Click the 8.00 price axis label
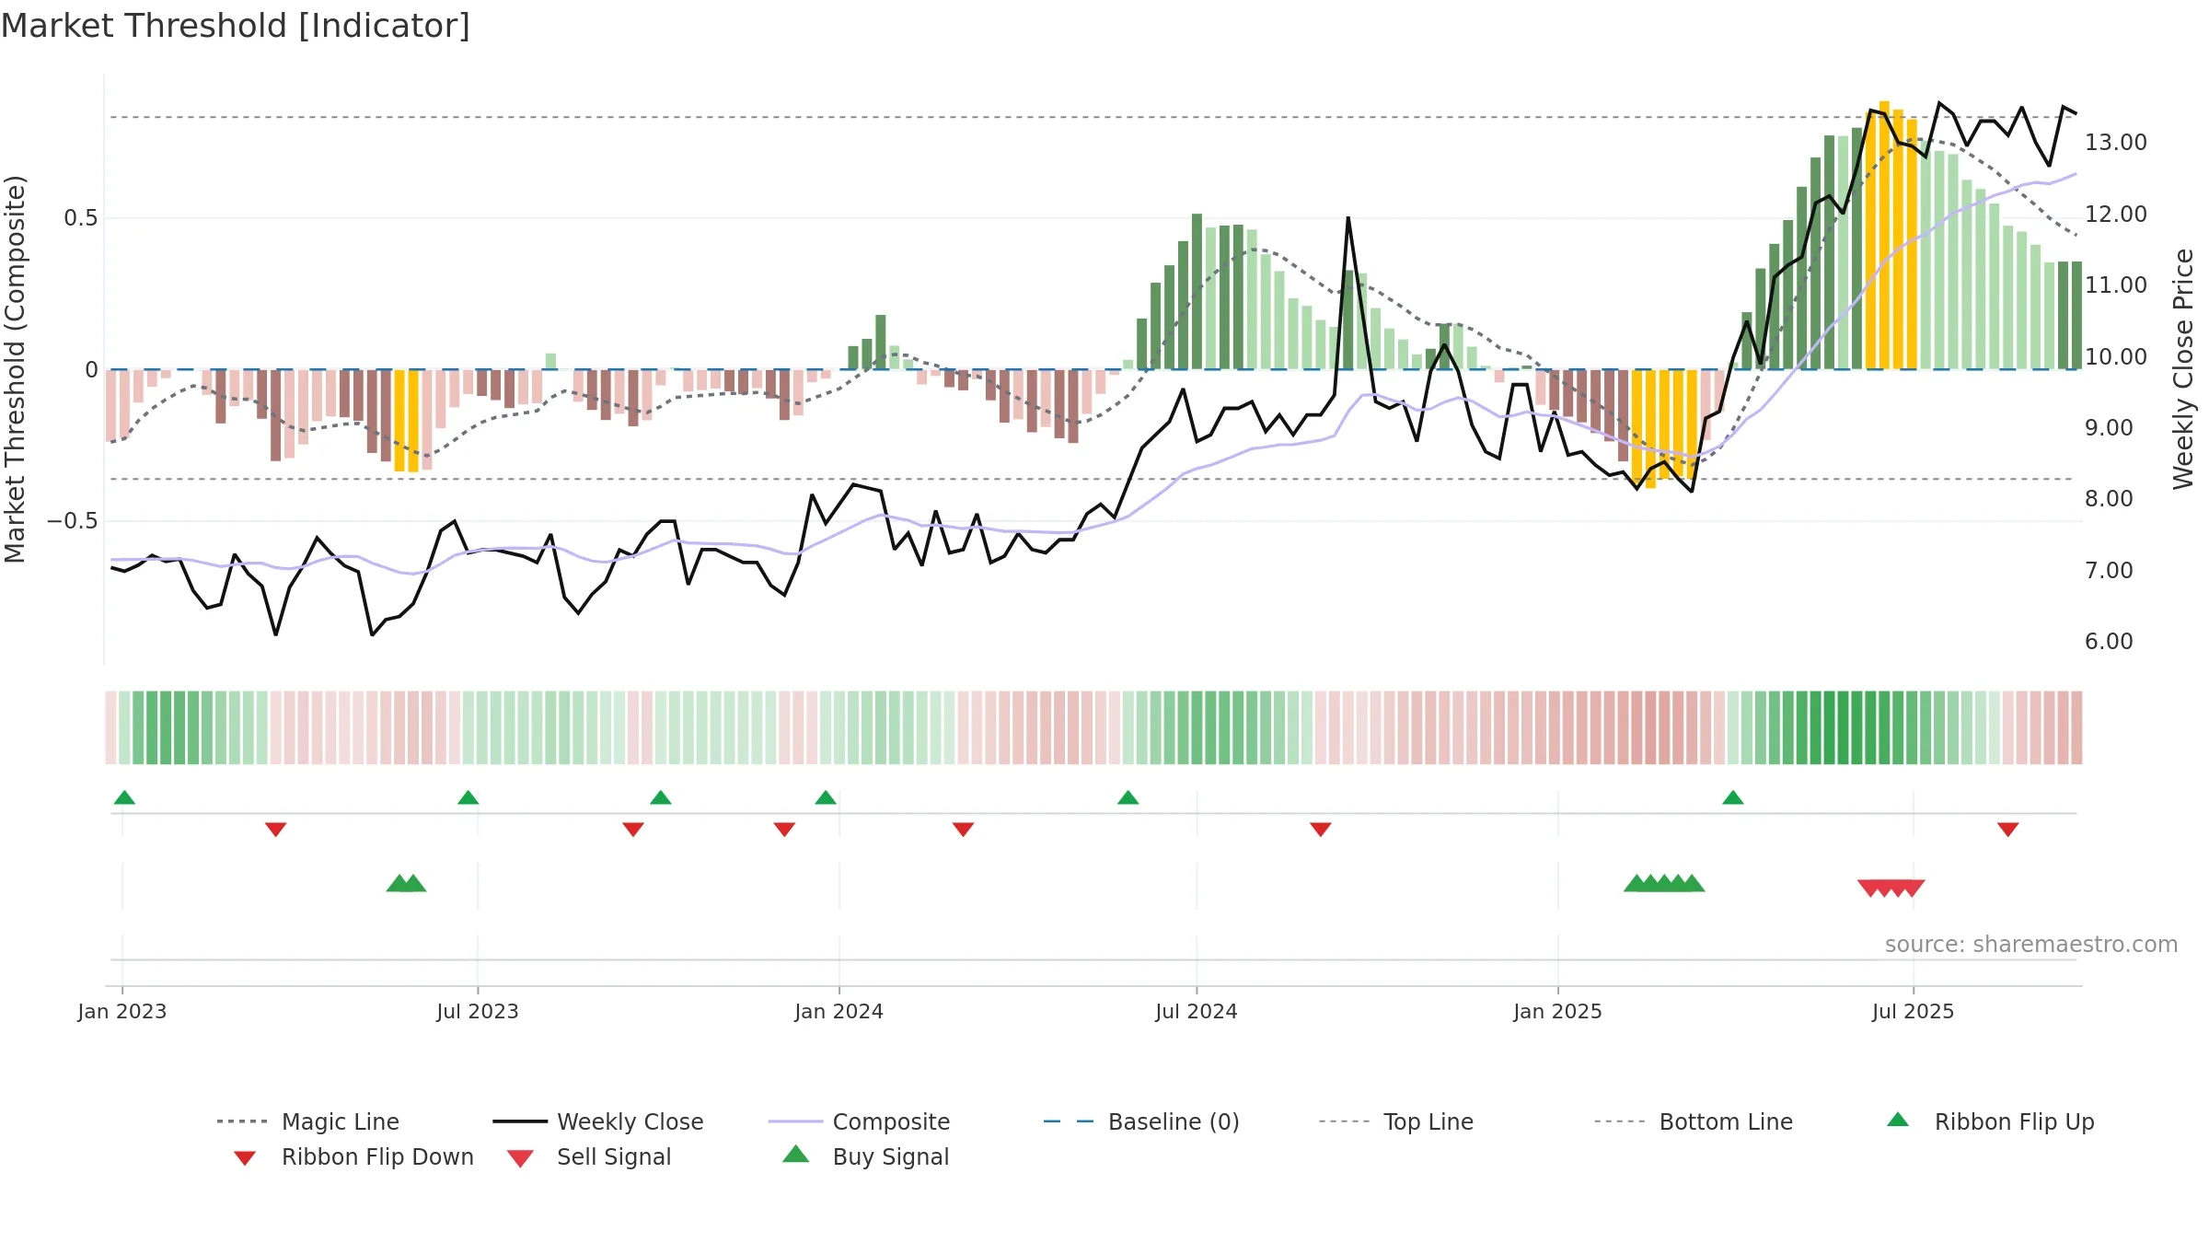This screenshot has width=2209, height=1243. point(2109,499)
